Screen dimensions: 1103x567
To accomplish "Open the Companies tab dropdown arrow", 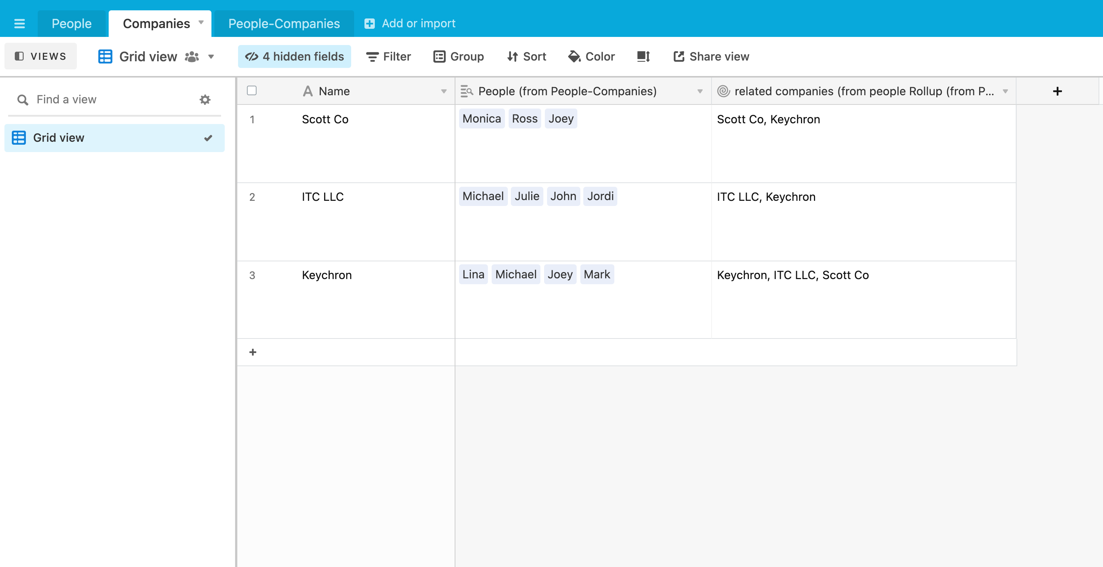I will tap(201, 22).
